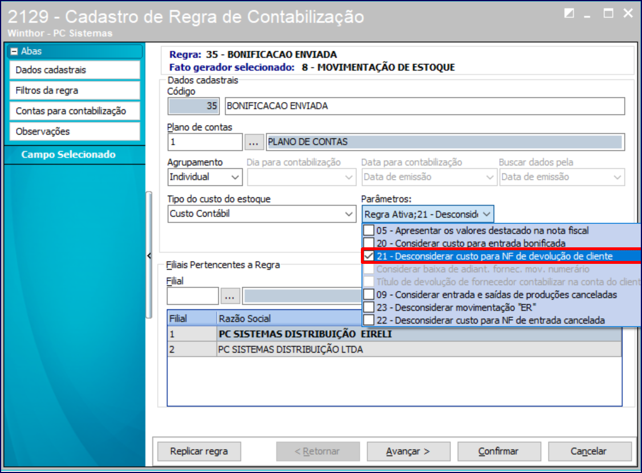Open Observações tab
Viewport: 642px width, 473px height.
[x=75, y=131]
